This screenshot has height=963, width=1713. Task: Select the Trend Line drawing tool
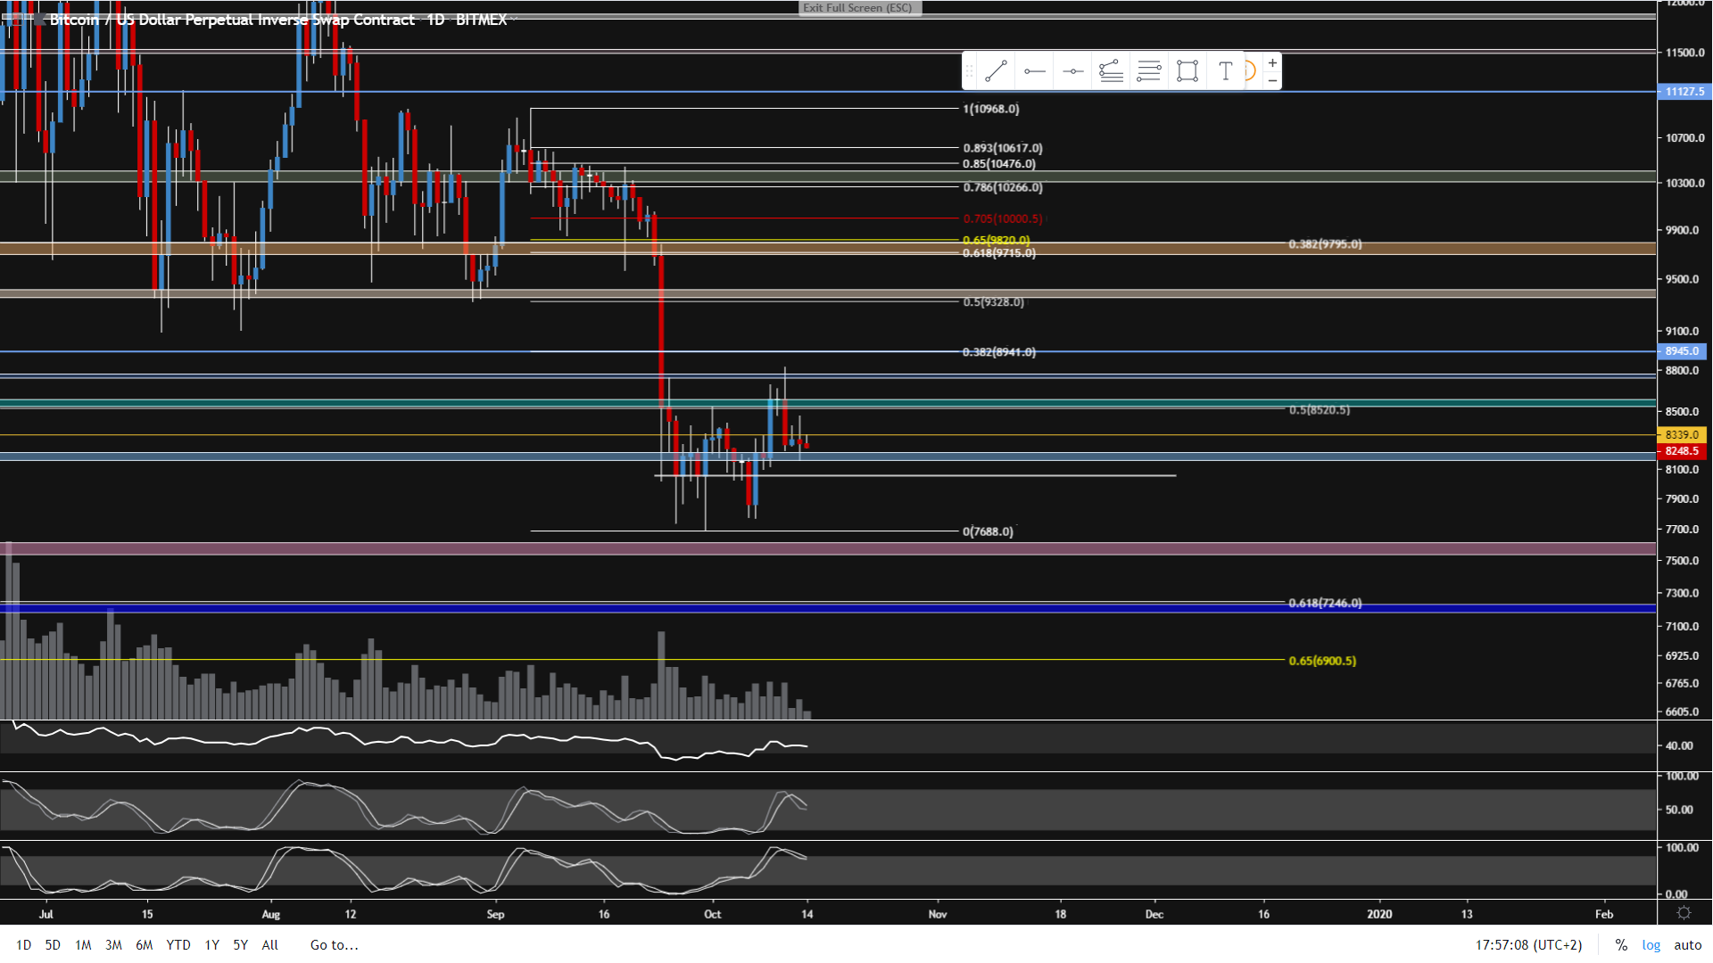pos(996,71)
